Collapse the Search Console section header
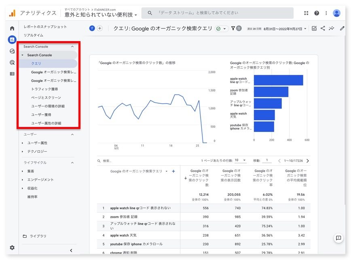 tap(72, 47)
